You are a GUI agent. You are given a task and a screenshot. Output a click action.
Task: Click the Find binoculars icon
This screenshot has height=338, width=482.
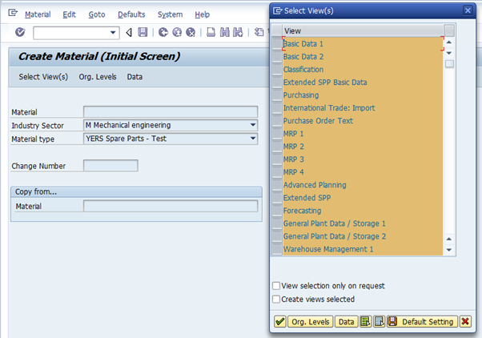[225, 33]
